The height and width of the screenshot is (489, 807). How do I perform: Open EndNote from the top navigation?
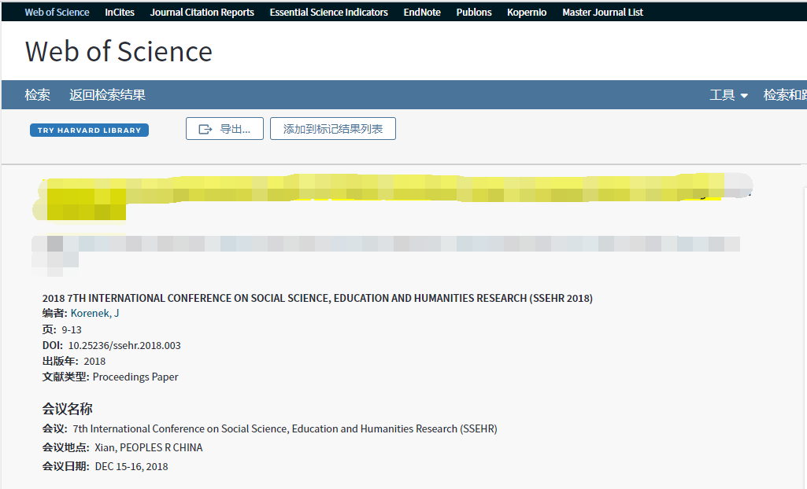[x=422, y=13]
